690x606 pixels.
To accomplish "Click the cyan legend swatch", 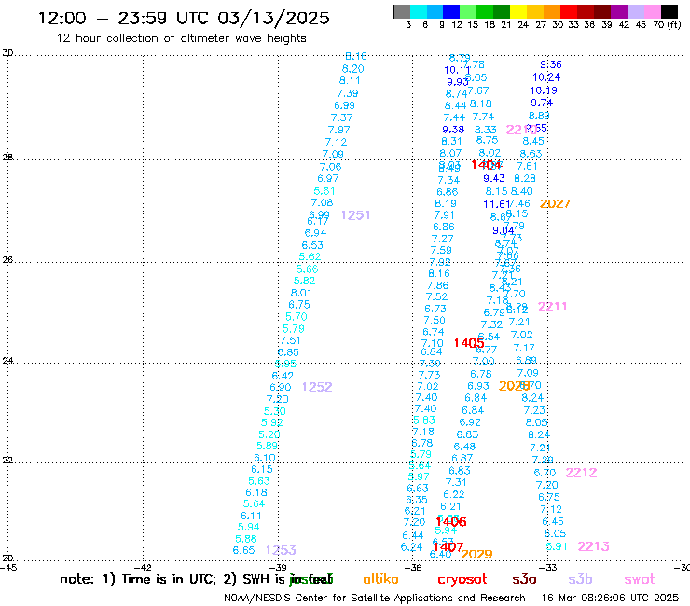I will [x=419, y=11].
